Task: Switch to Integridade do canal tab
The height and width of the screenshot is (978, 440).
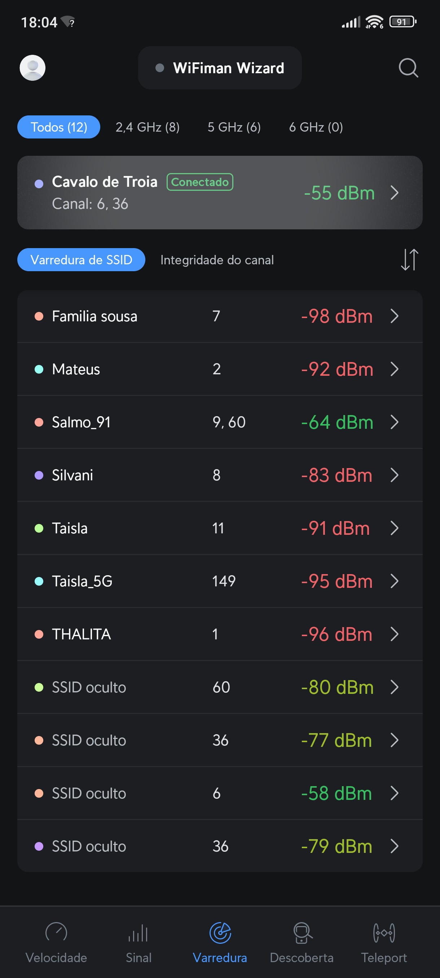Action: click(x=217, y=260)
